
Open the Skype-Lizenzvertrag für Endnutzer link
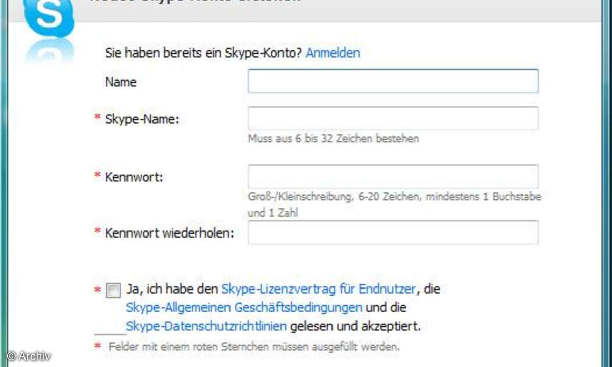(x=318, y=289)
